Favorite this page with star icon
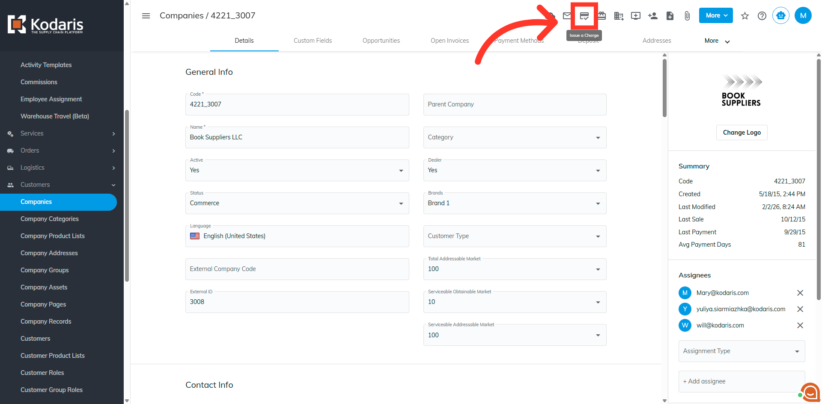Image resolution: width=822 pixels, height=404 pixels. (745, 16)
